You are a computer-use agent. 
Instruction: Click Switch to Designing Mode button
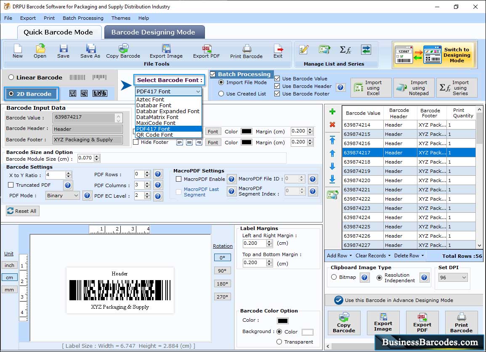(434, 55)
